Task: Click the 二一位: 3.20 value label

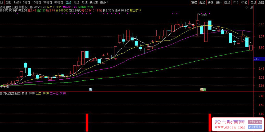Action: (58, 93)
